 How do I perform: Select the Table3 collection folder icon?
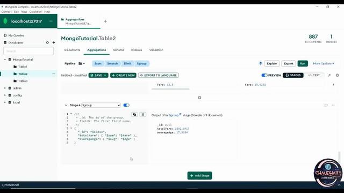(x=15, y=81)
